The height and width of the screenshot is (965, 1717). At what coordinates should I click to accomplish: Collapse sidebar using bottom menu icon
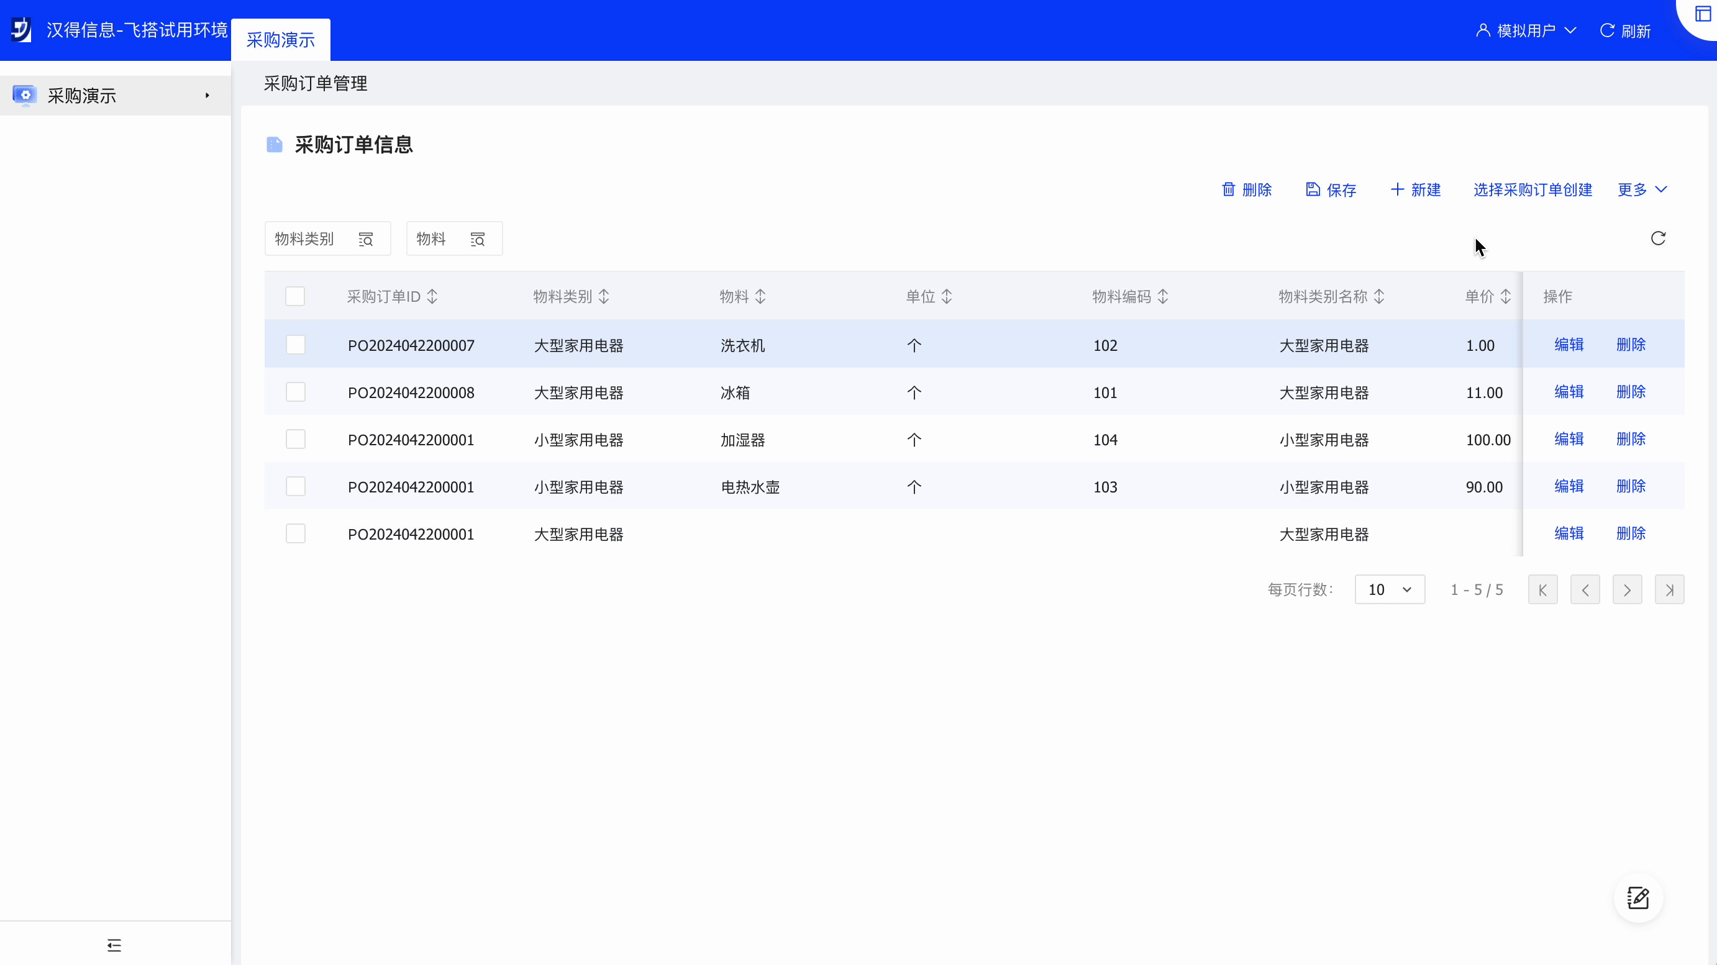(x=114, y=945)
